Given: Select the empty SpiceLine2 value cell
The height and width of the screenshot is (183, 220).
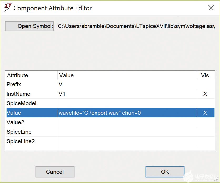Looking at the screenshot, I should pyautogui.click(x=127, y=141).
